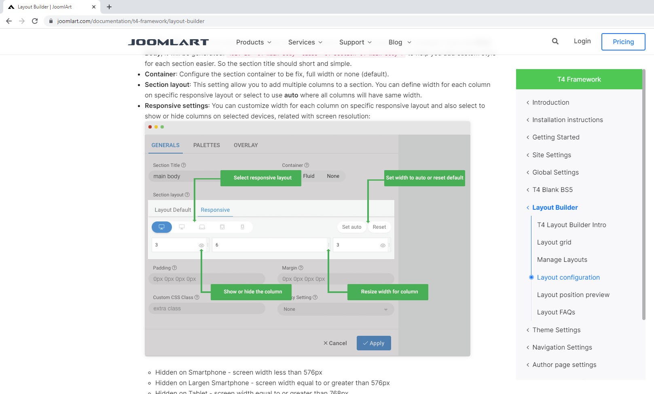Click the Container help icon

[x=307, y=165]
